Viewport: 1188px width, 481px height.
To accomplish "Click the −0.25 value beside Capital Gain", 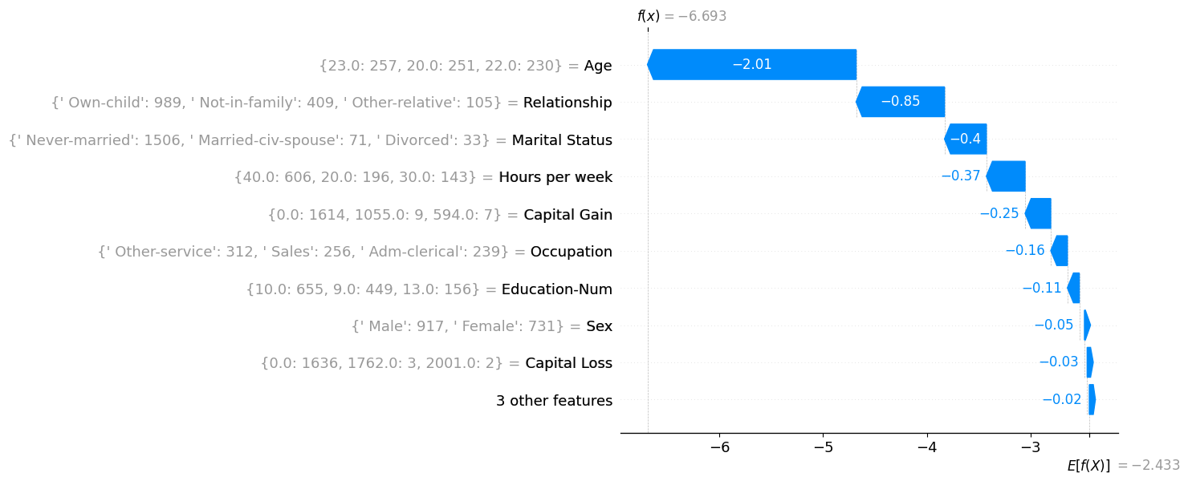I will (x=999, y=214).
